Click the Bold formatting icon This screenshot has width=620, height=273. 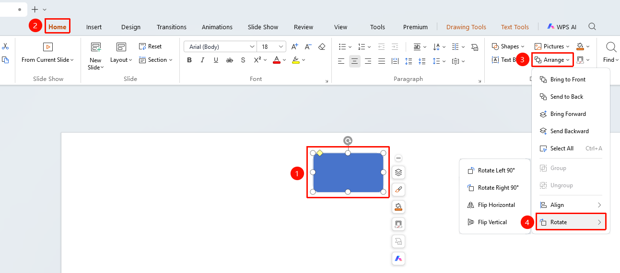(189, 60)
